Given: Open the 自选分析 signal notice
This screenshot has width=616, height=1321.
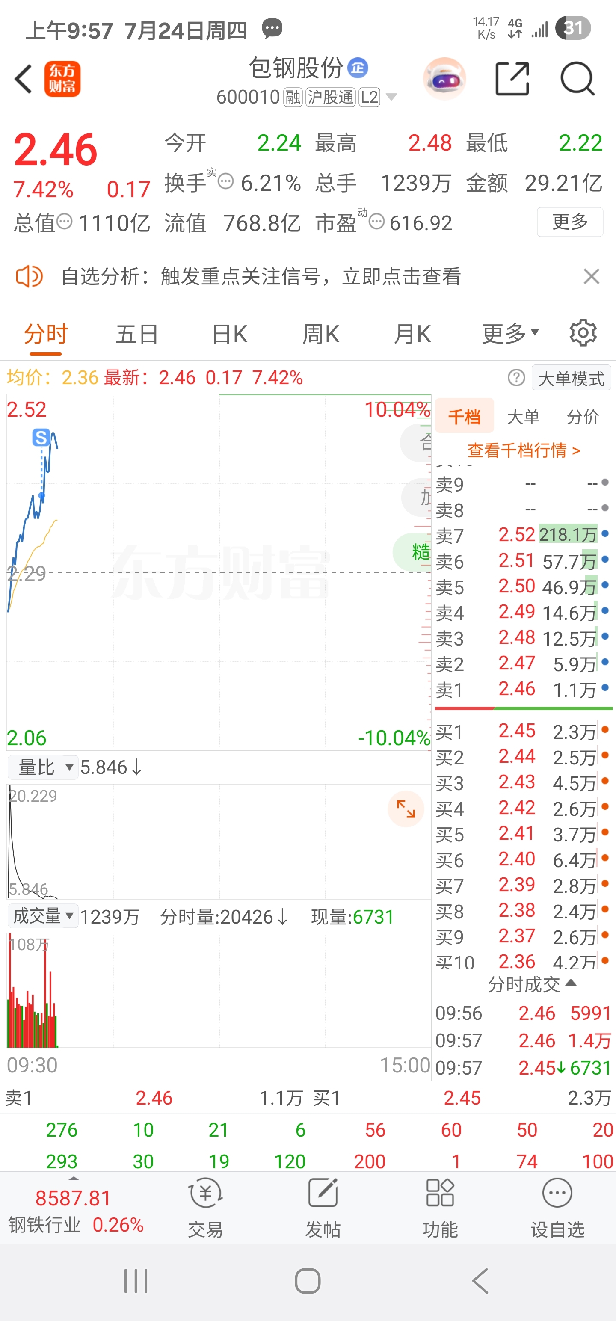Looking at the screenshot, I should pyautogui.click(x=261, y=277).
